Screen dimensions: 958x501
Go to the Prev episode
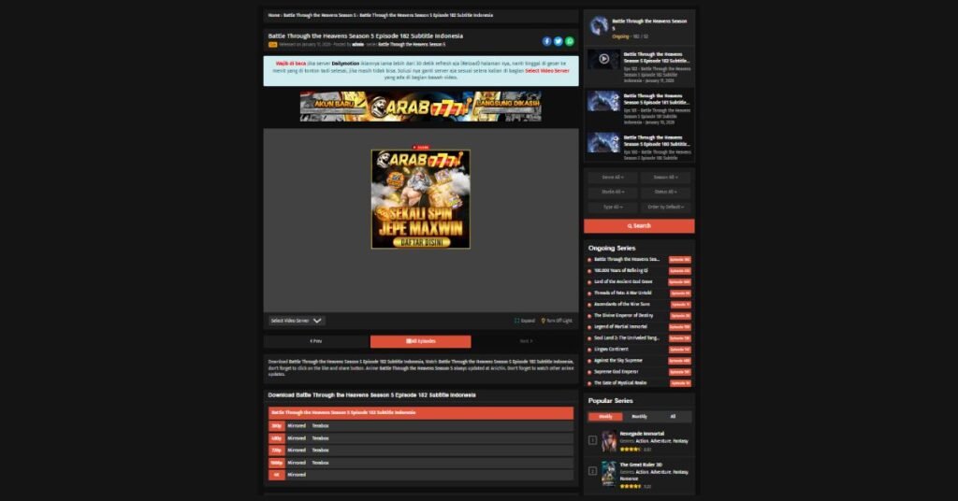315,341
